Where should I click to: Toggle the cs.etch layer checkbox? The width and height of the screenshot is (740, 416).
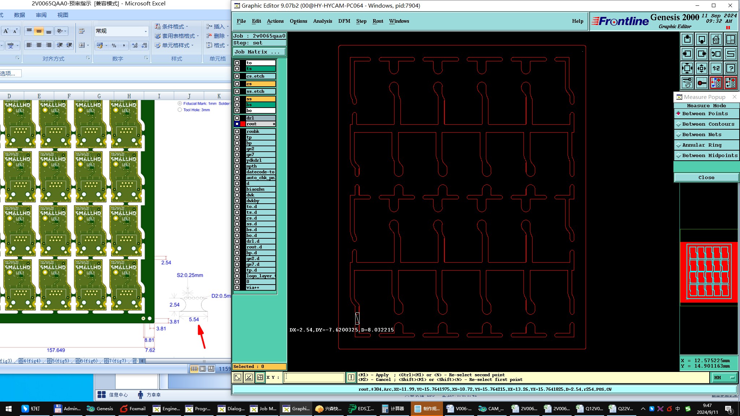[x=237, y=76]
